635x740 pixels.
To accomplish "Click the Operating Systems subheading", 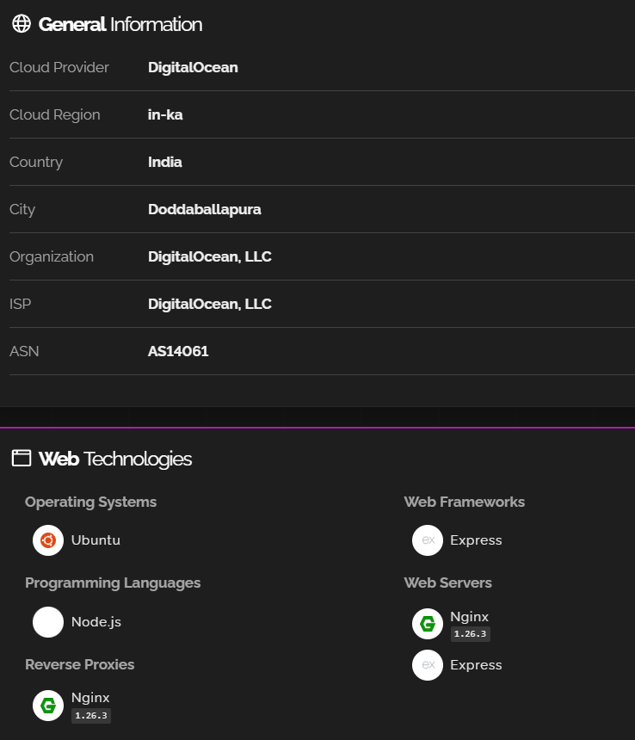I will coord(90,502).
